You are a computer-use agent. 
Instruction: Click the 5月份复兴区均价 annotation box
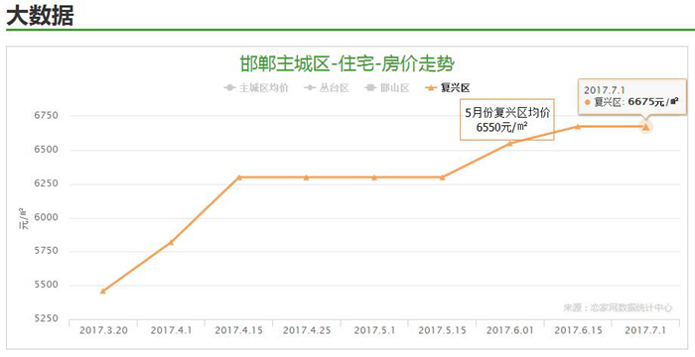[507, 120]
